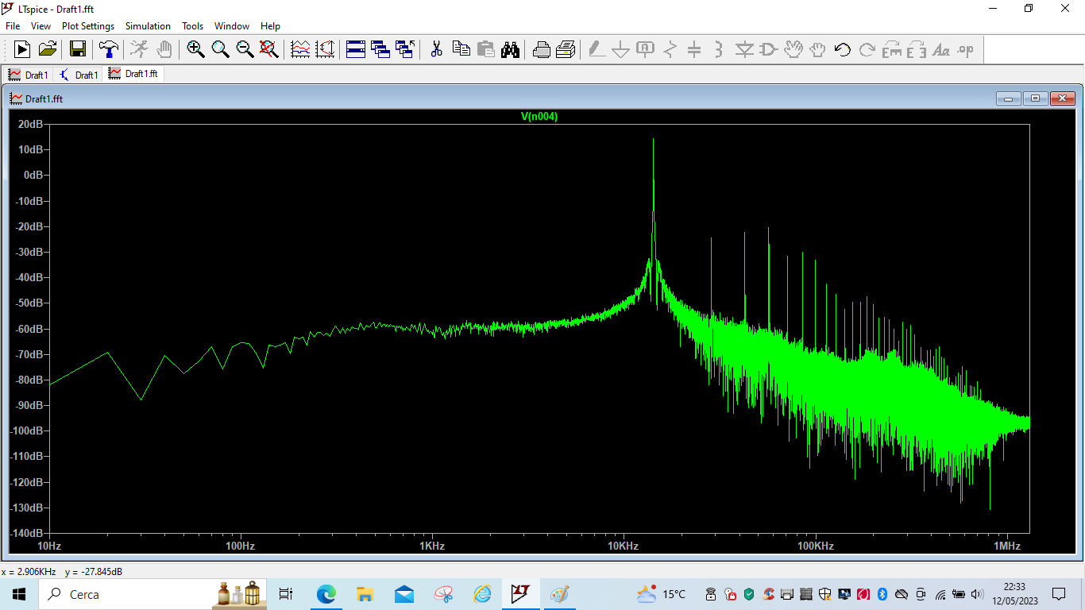1085x610 pixels.
Task: Click the Zoom out magnifier icon
Action: 245,49
